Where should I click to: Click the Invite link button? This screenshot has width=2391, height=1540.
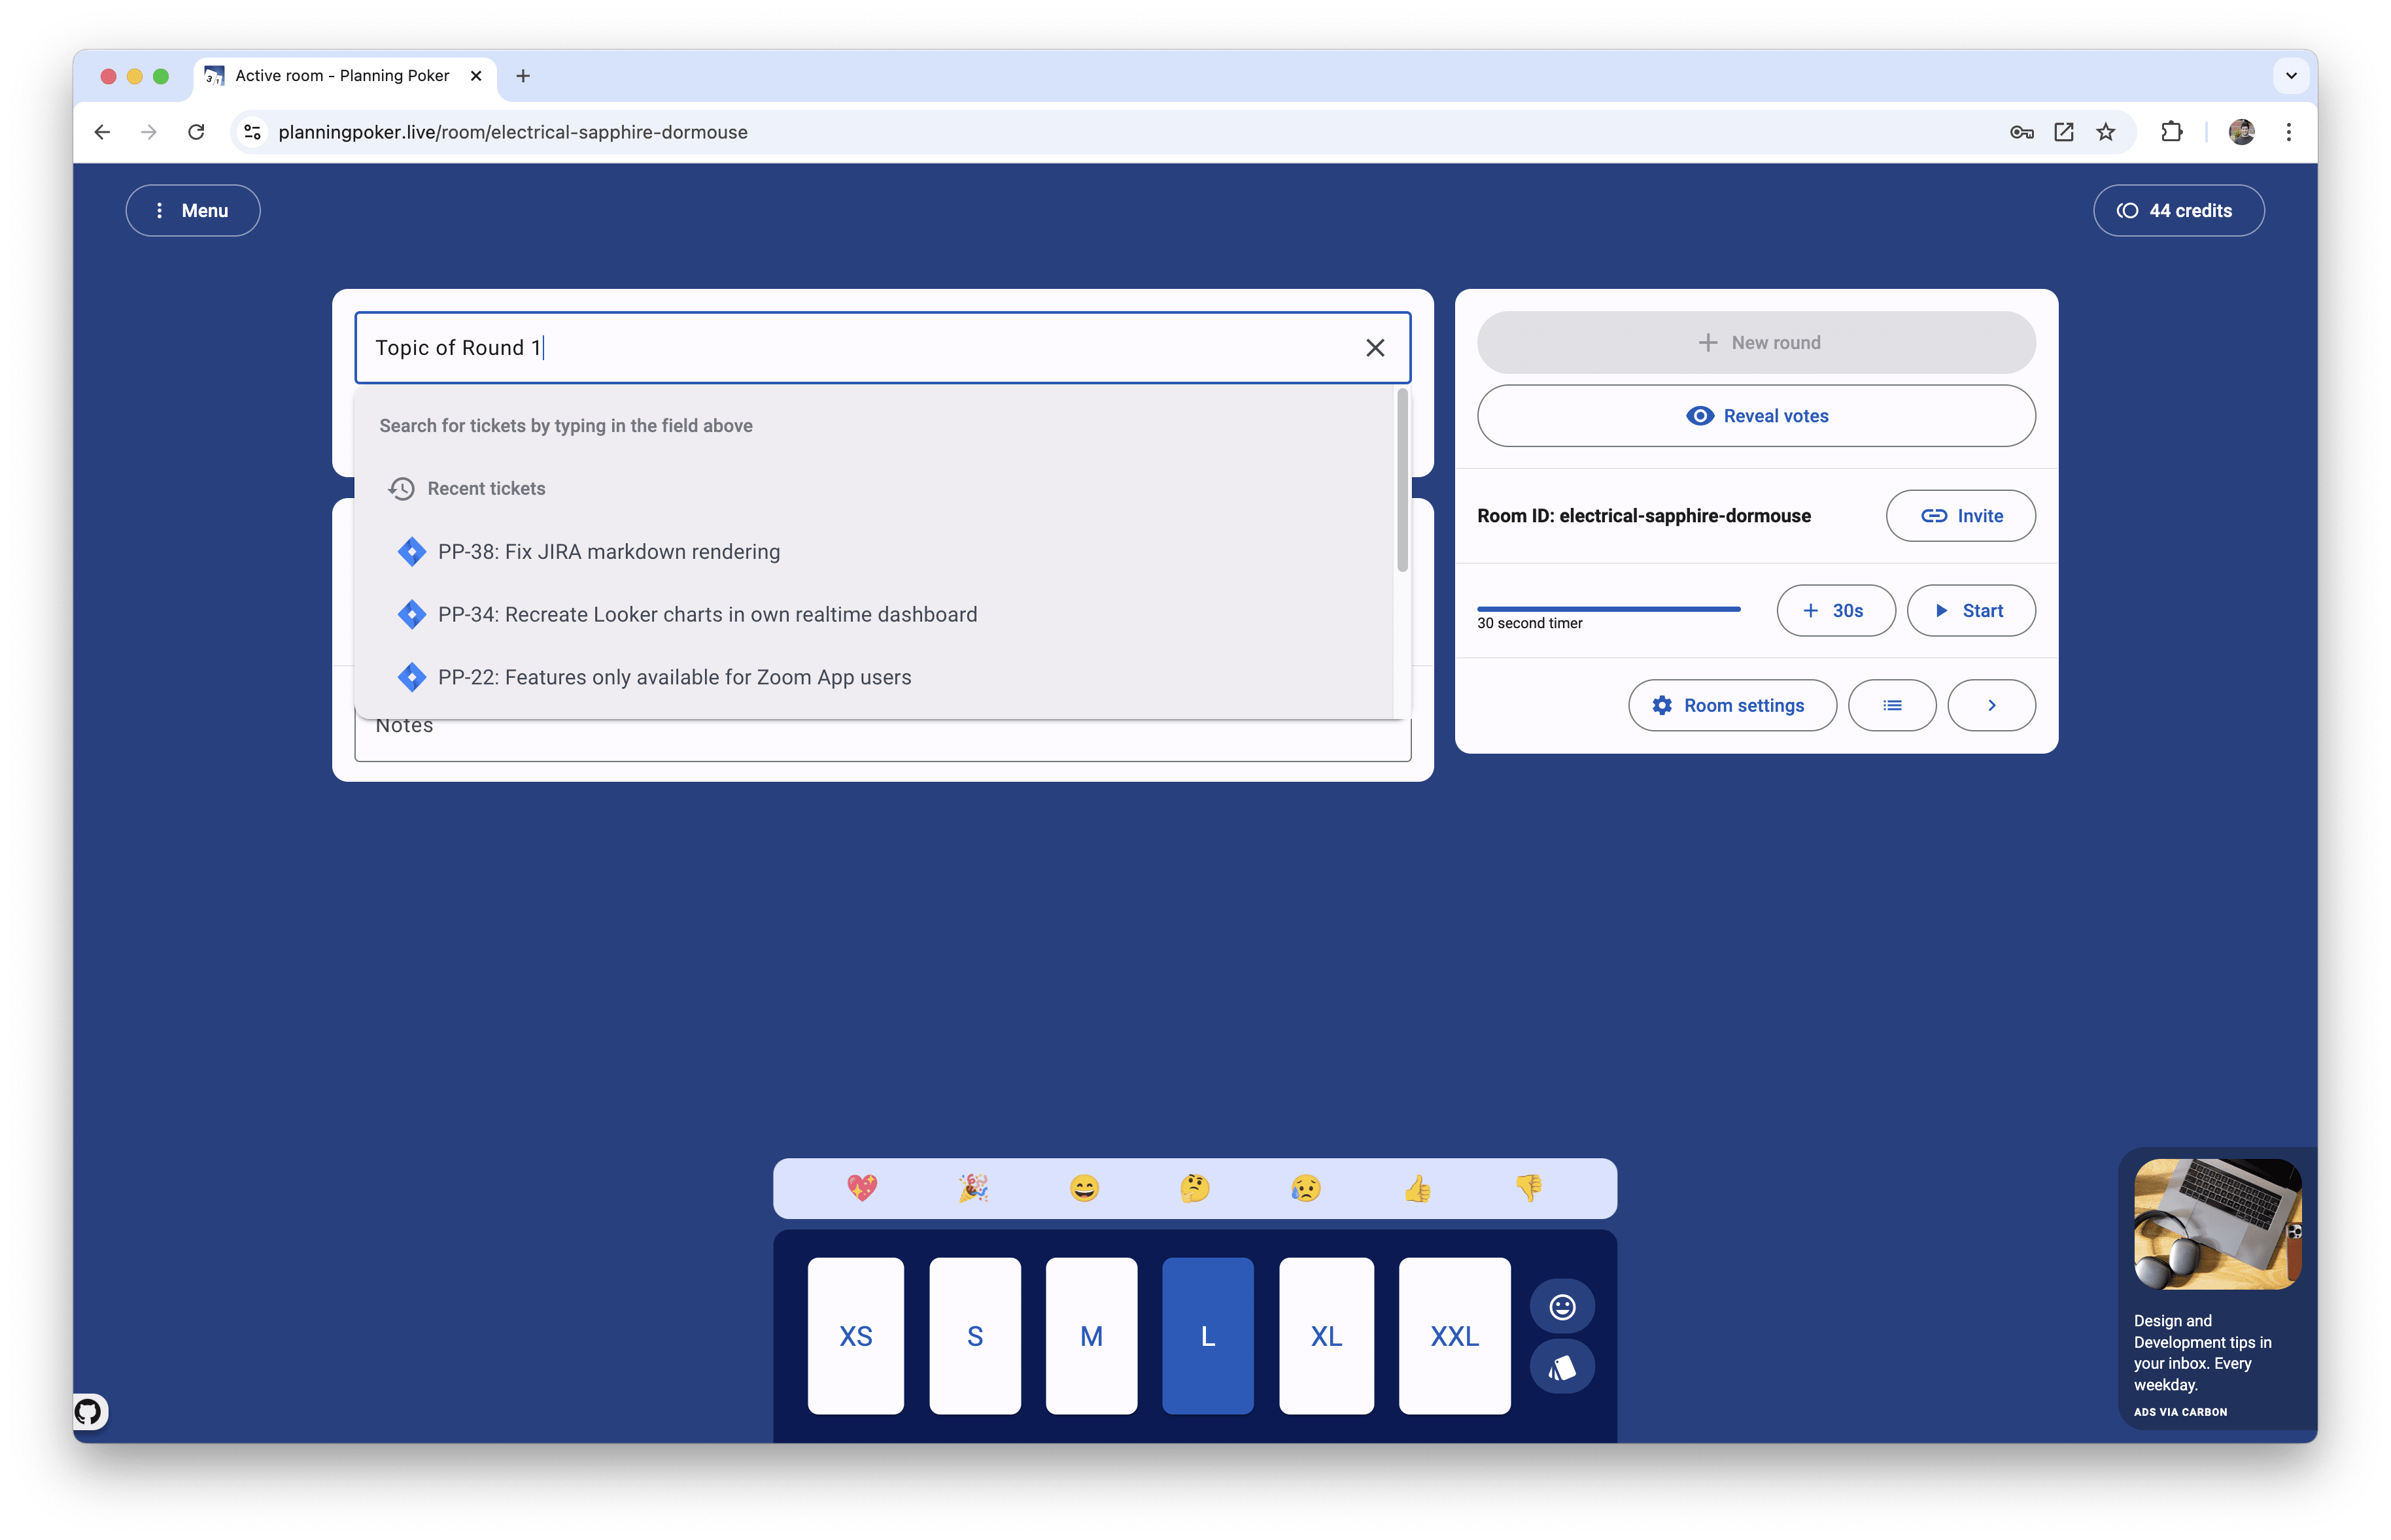[1960, 516]
